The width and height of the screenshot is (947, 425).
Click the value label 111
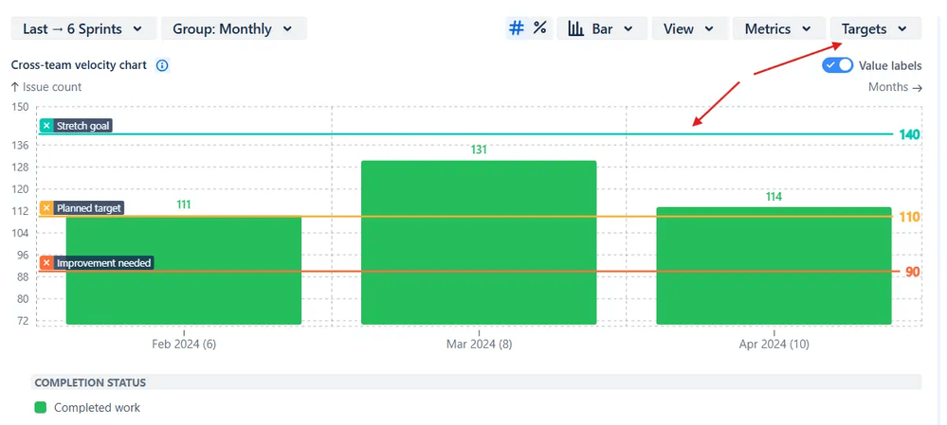184,204
